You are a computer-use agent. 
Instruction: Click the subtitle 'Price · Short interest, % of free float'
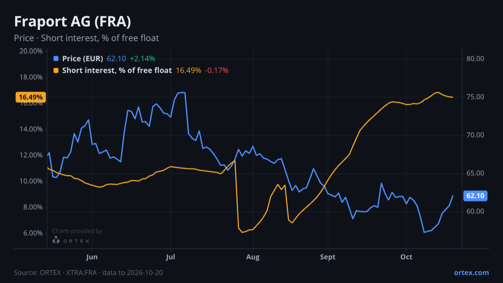(86, 38)
